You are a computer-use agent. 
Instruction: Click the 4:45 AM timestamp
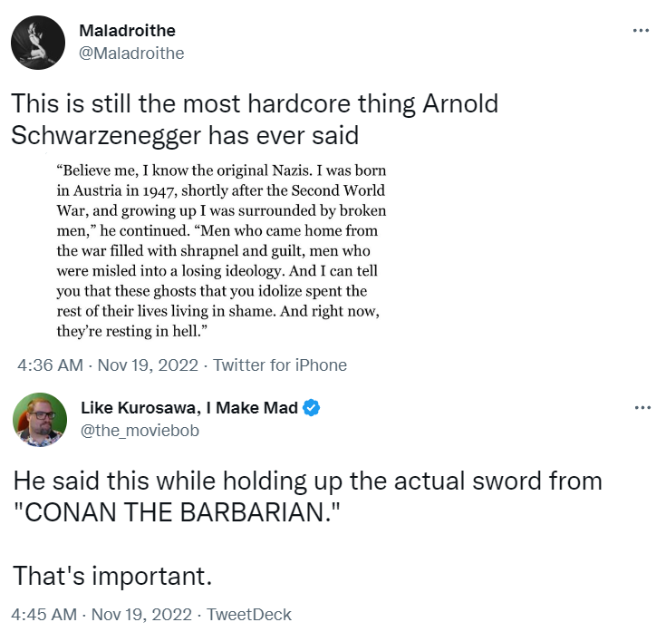point(51,614)
